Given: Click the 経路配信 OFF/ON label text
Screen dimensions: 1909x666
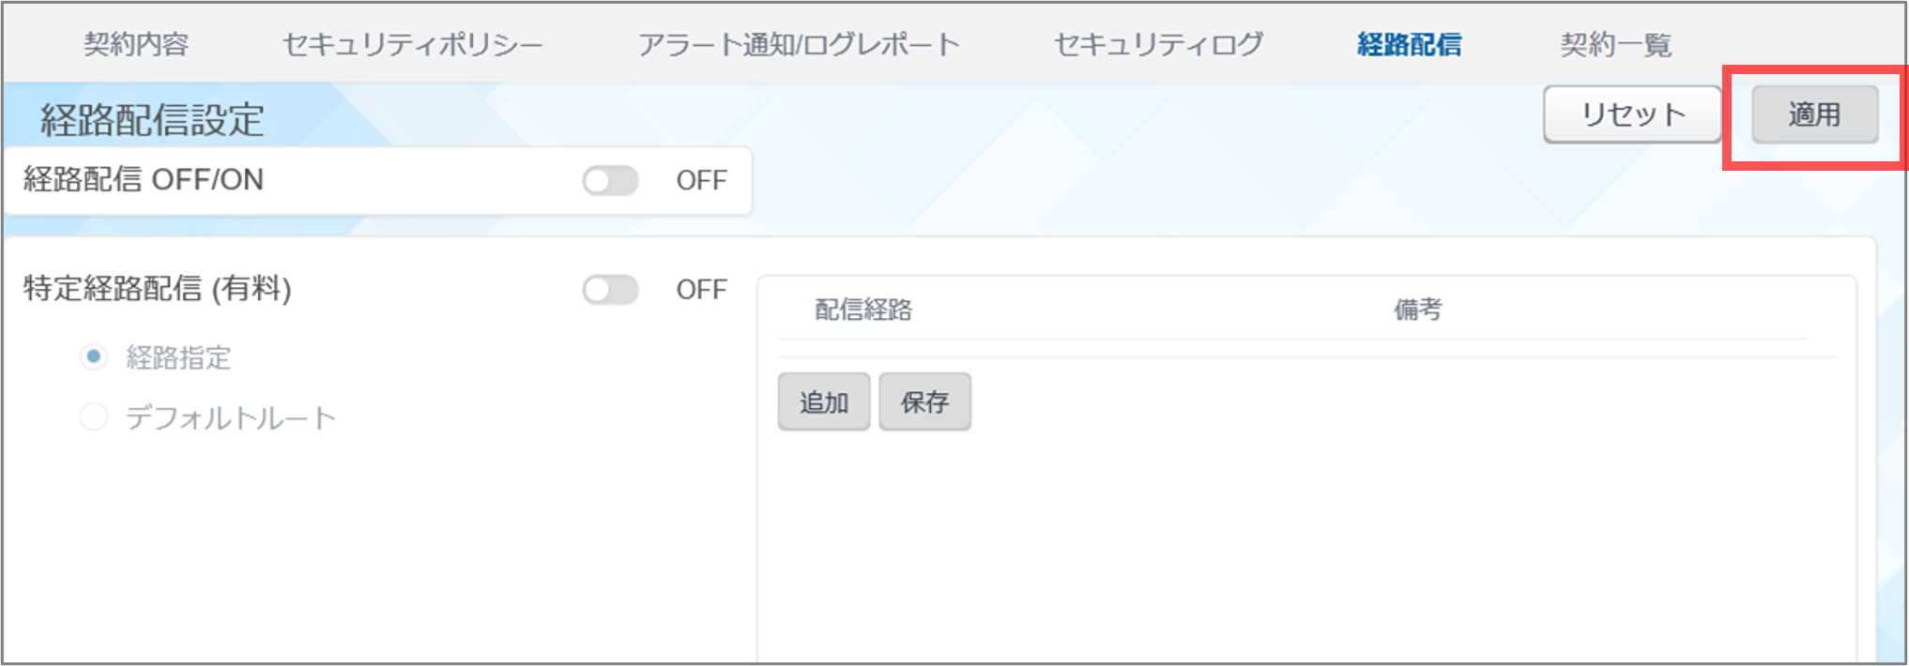Looking at the screenshot, I should pyautogui.click(x=144, y=180).
